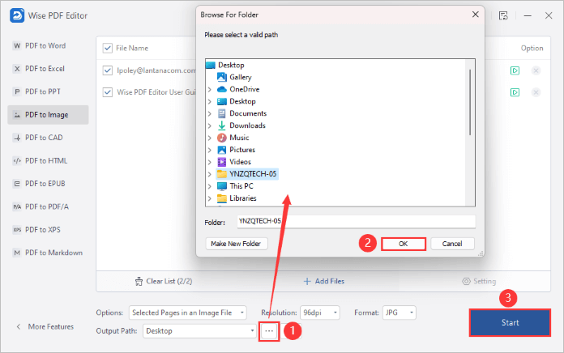The height and width of the screenshot is (353, 564).
Task: Toggle the File Name select-all checkbox
Action: click(x=108, y=48)
